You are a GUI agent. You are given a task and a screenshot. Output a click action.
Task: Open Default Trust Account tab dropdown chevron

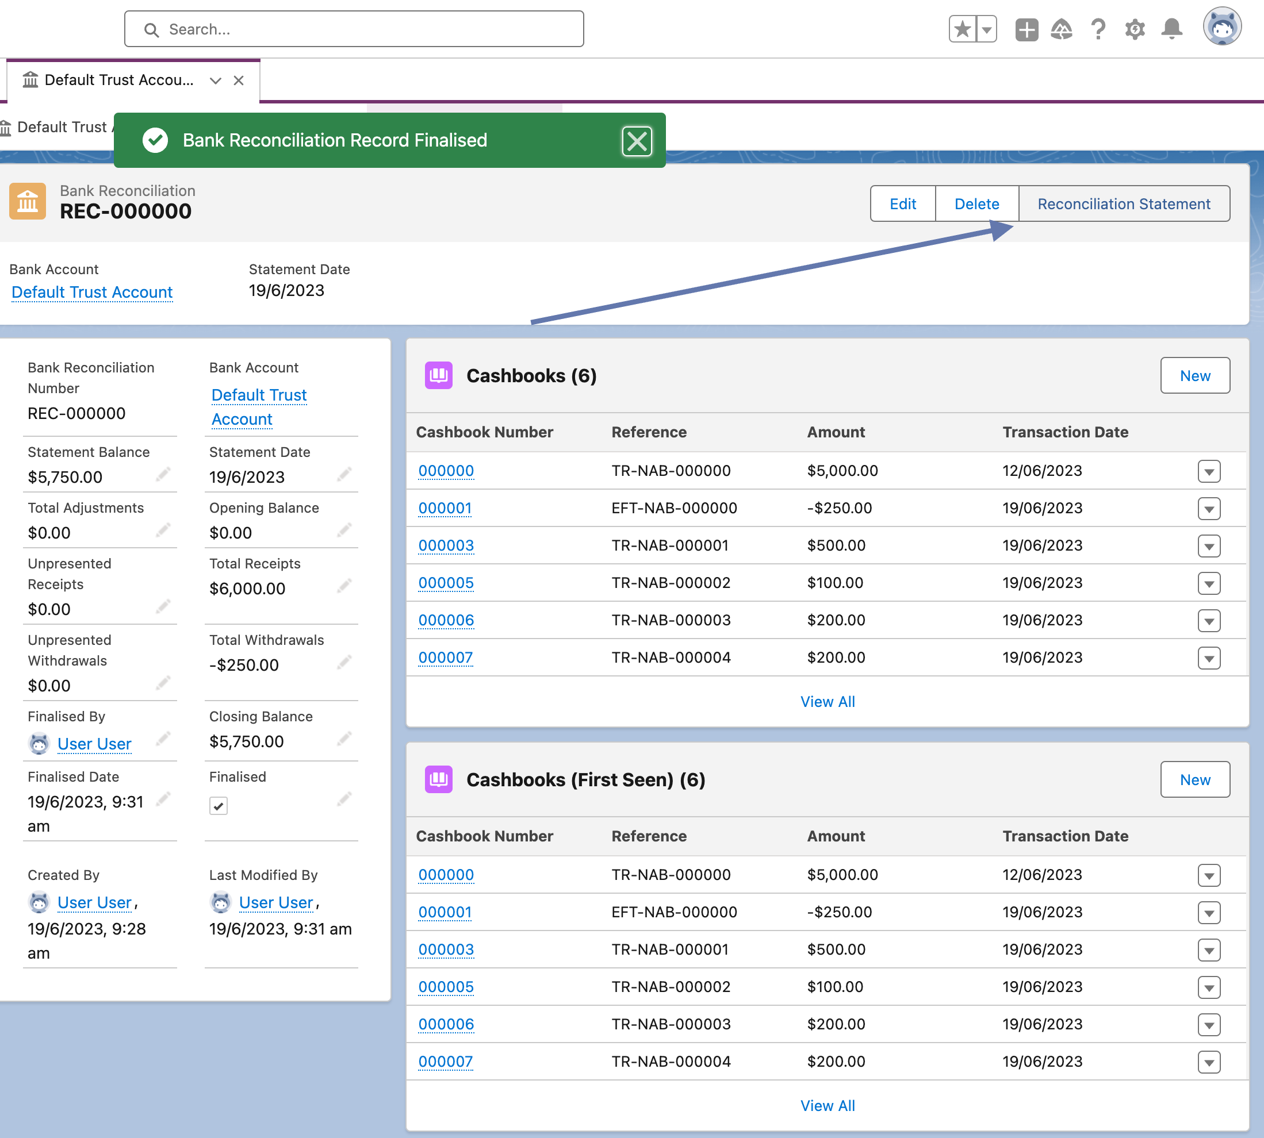[216, 80]
